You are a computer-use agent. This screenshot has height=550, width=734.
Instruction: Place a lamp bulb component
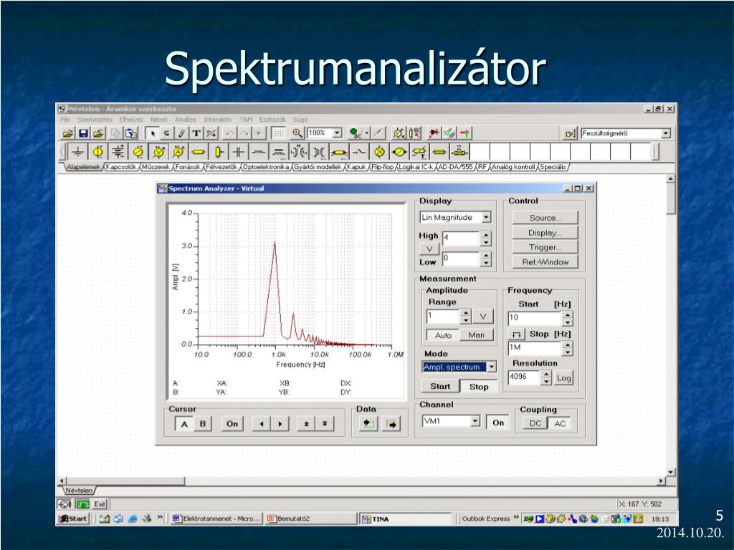click(380, 152)
